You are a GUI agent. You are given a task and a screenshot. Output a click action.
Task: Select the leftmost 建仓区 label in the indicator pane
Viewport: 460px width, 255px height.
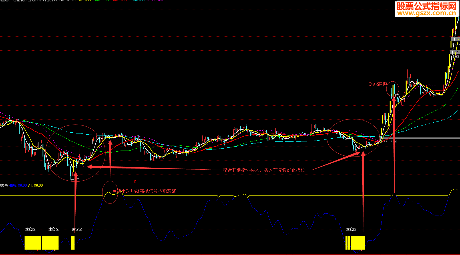click(x=30, y=229)
